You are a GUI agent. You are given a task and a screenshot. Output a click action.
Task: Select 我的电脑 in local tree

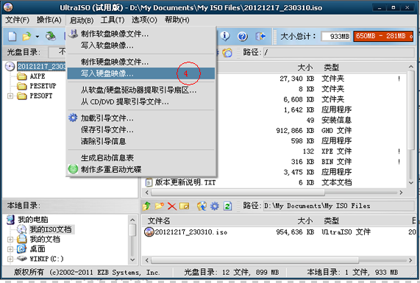click(33, 220)
